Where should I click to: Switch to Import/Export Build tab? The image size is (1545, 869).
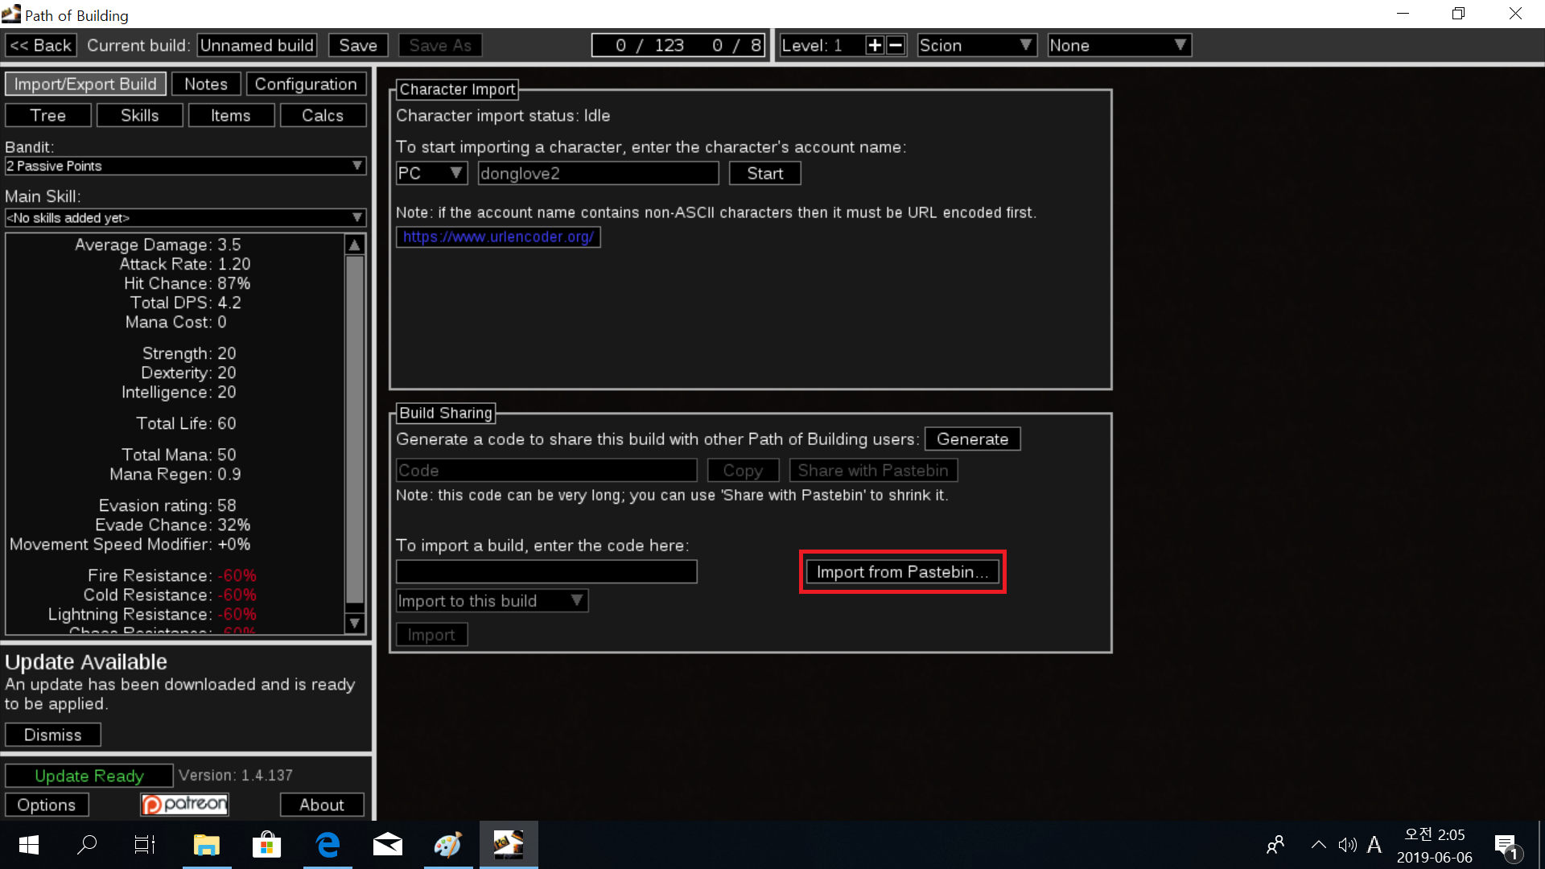coord(85,84)
